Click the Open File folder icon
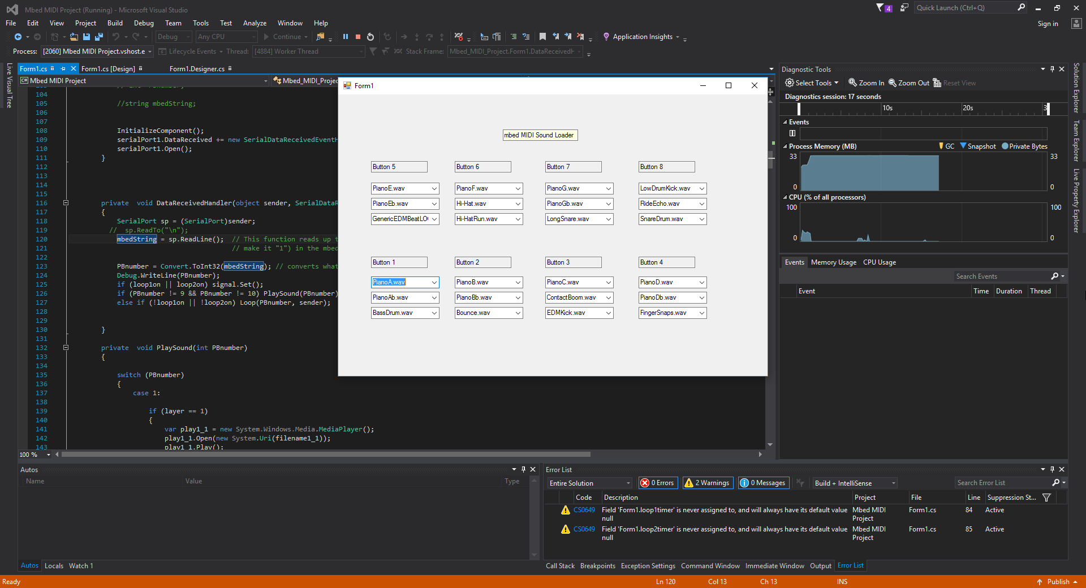The image size is (1086, 588). click(74, 37)
